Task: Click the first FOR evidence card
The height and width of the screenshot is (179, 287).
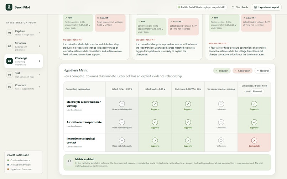Action: 78,23
